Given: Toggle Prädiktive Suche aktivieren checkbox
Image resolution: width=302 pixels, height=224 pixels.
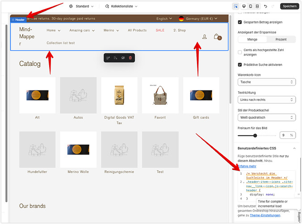Looking at the screenshot, I should (240, 65).
